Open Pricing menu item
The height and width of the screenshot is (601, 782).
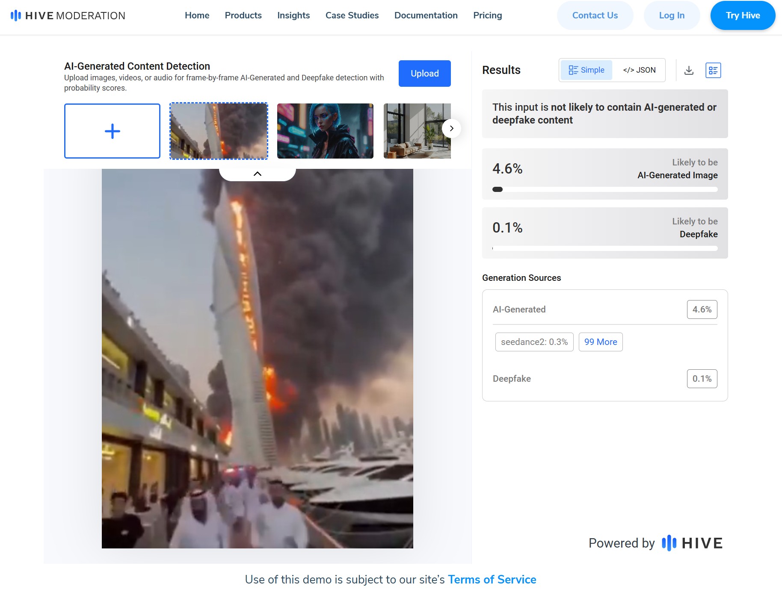point(488,15)
